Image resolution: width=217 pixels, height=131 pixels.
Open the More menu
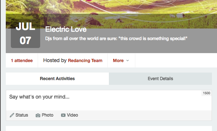(121, 61)
